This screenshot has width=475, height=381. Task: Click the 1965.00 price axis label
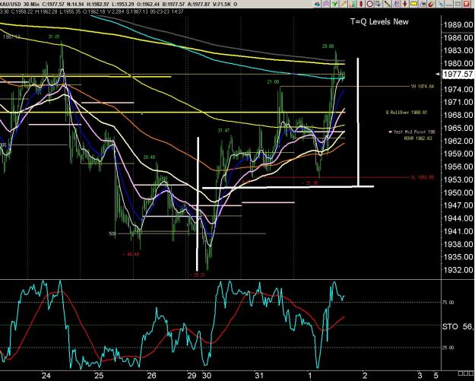coord(458,128)
